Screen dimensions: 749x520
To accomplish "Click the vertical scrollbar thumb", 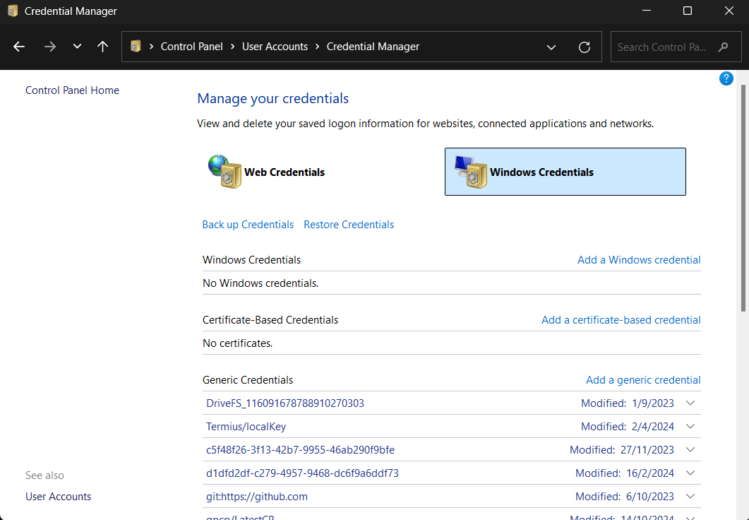I will (x=742, y=198).
